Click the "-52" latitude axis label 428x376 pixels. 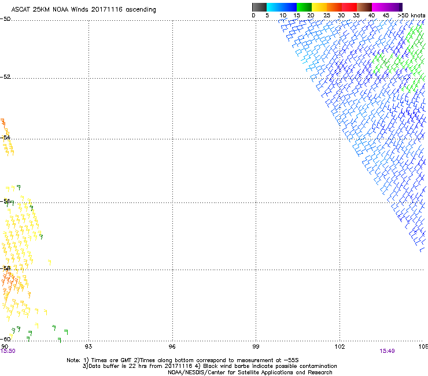point(5,77)
